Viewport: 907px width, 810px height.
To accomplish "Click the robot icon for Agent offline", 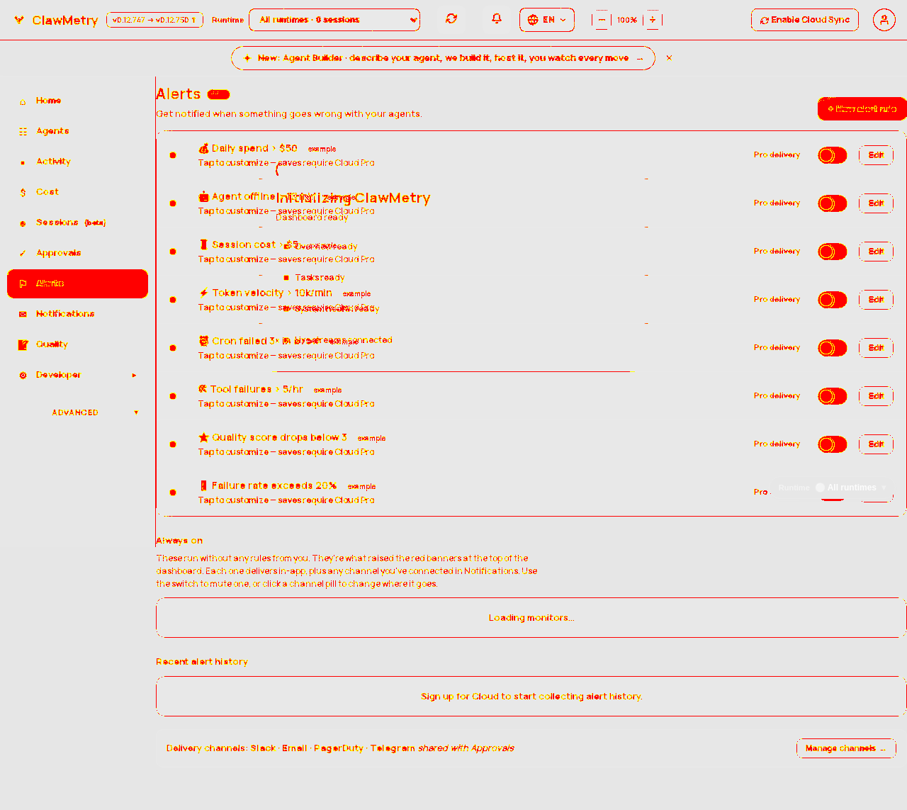I will pyautogui.click(x=203, y=196).
